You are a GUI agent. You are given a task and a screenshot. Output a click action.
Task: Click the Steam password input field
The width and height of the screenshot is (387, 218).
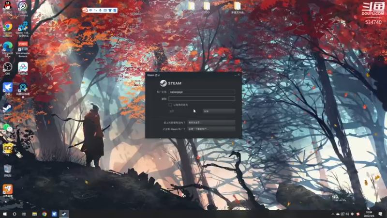pyautogui.click(x=202, y=99)
